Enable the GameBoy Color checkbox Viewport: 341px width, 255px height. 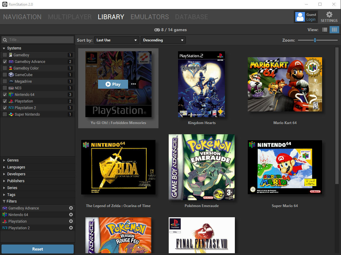(5, 68)
